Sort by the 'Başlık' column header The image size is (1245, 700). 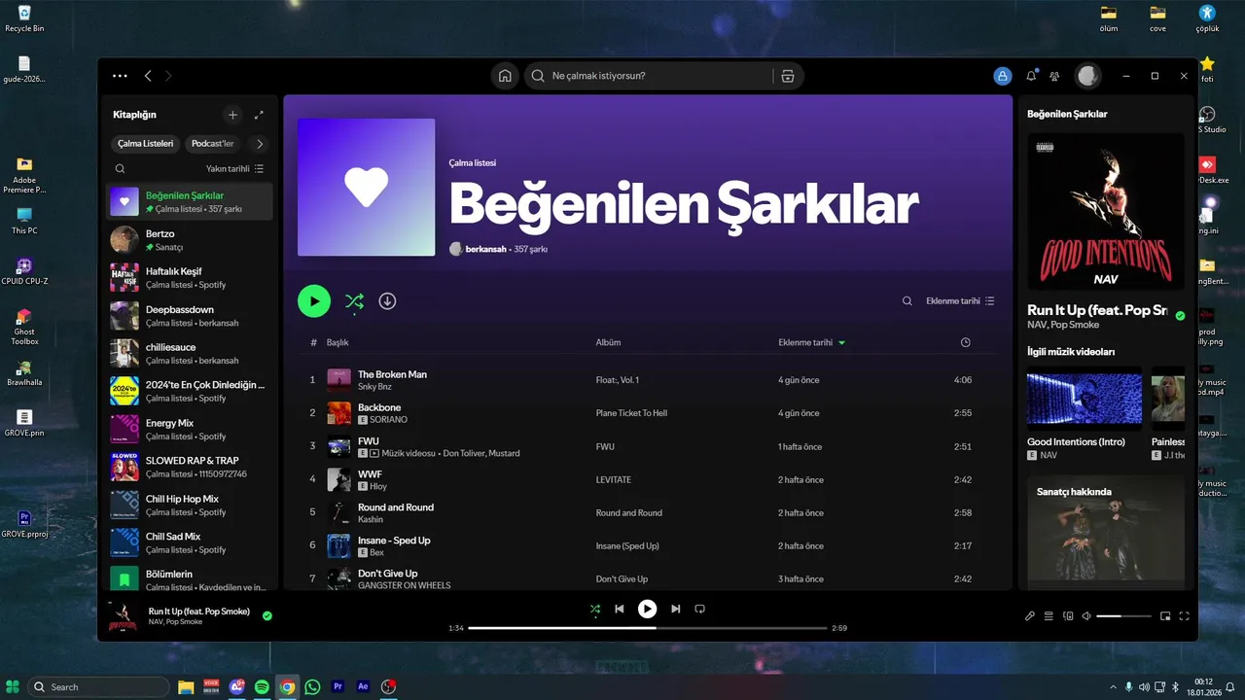(x=338, y=342)
